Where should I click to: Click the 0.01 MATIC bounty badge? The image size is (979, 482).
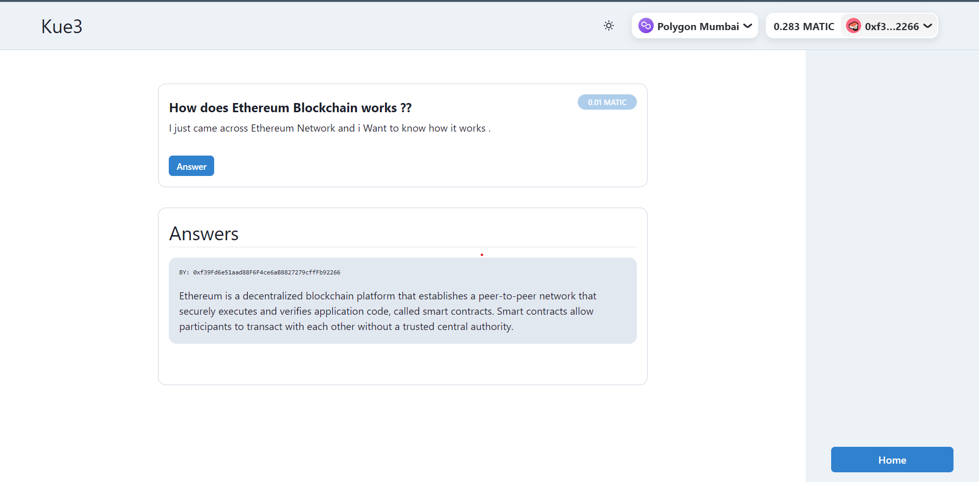pyautogui.click(x=607, y=102)
